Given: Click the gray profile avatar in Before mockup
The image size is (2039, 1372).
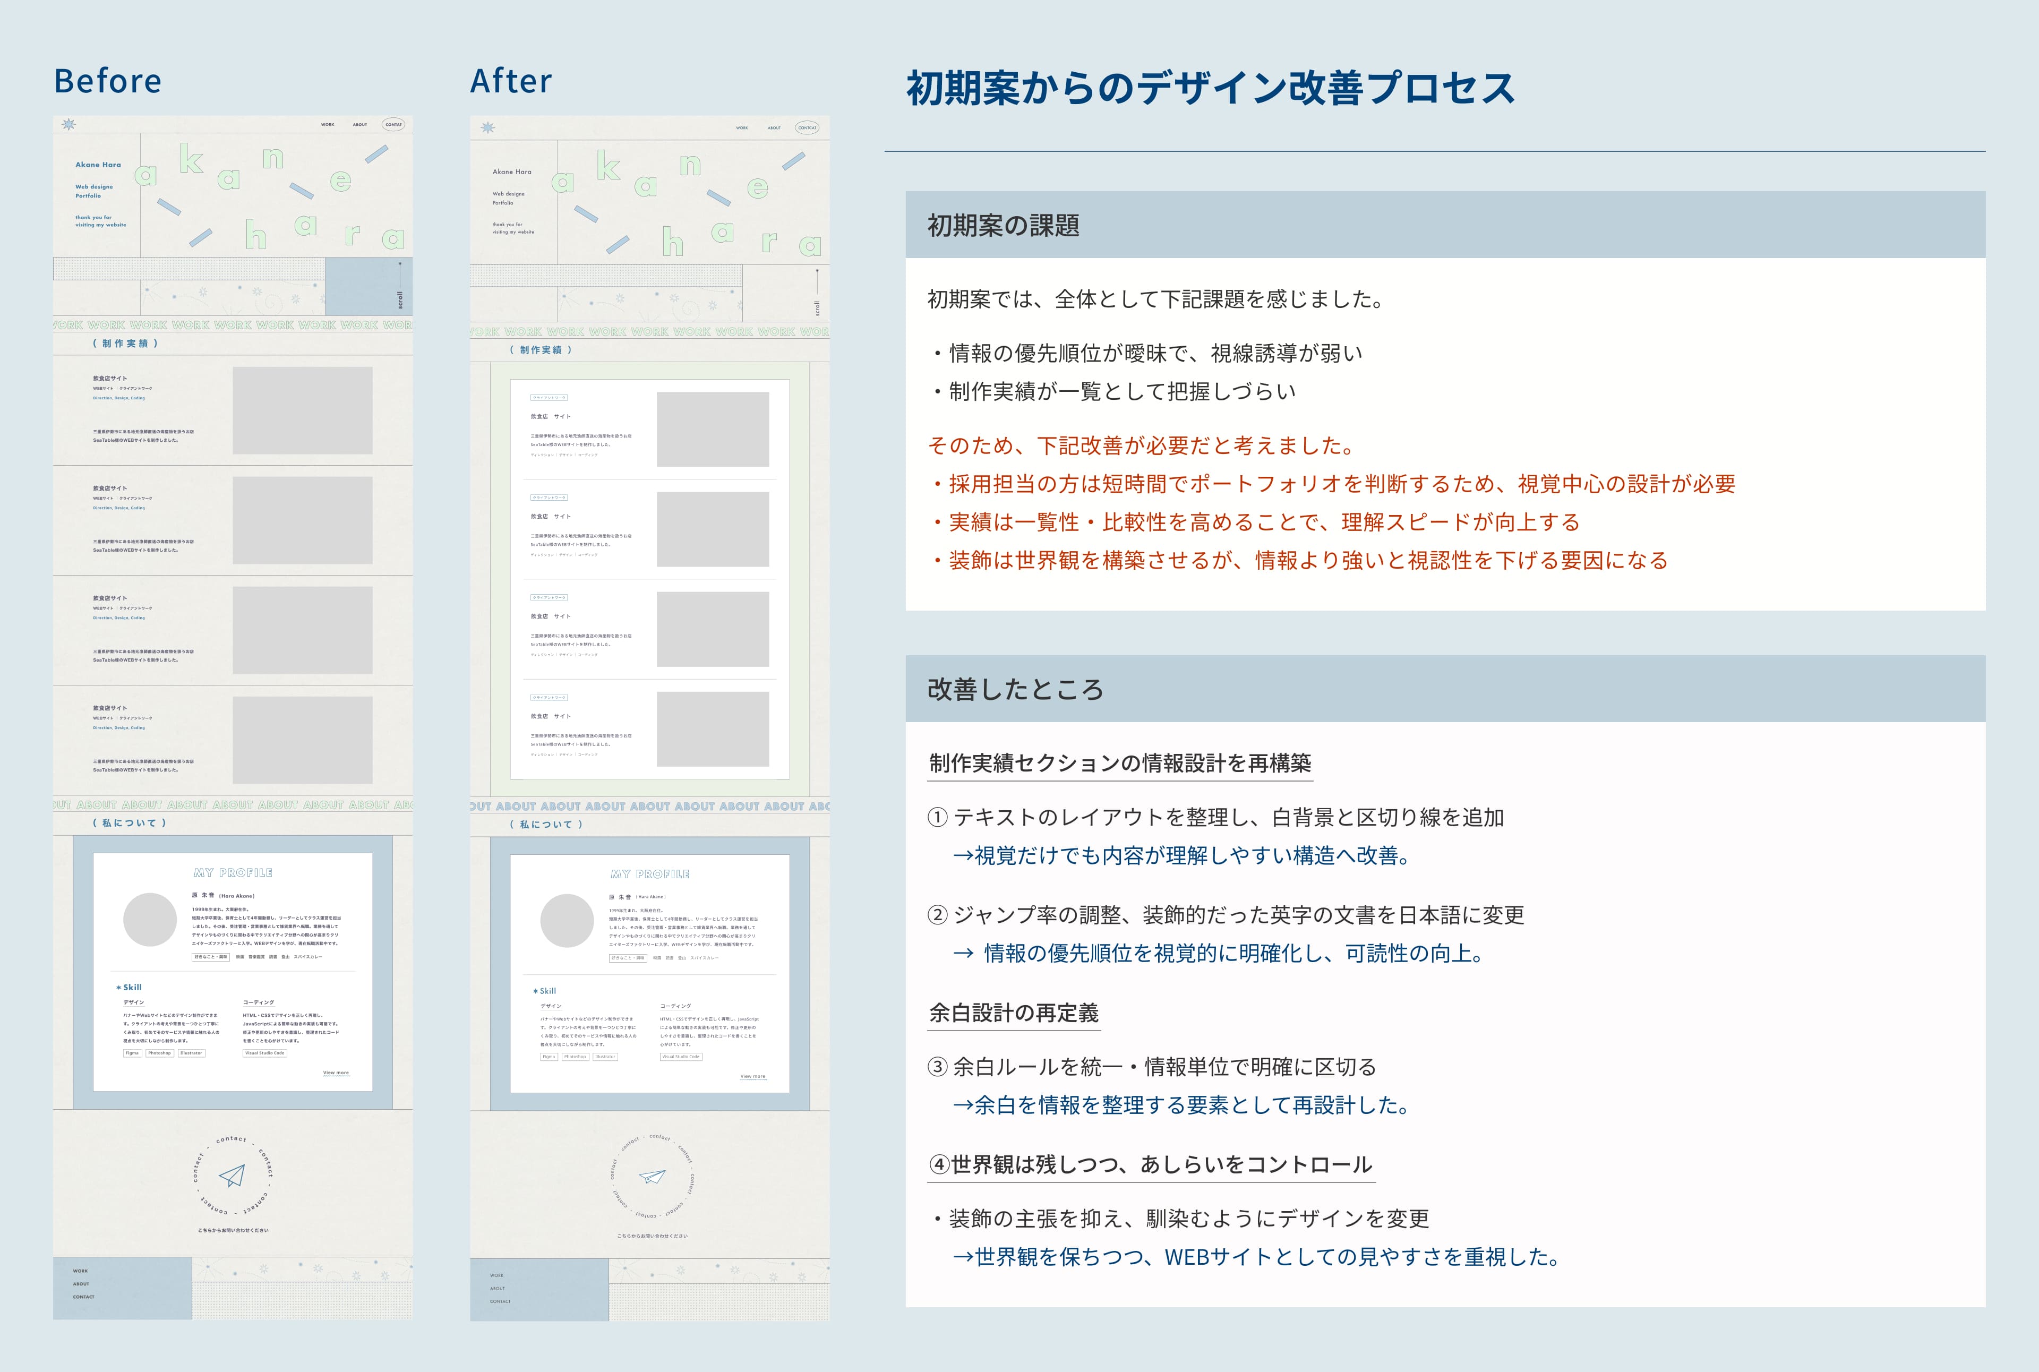Looking at the screenshot, I should point(150,920).
